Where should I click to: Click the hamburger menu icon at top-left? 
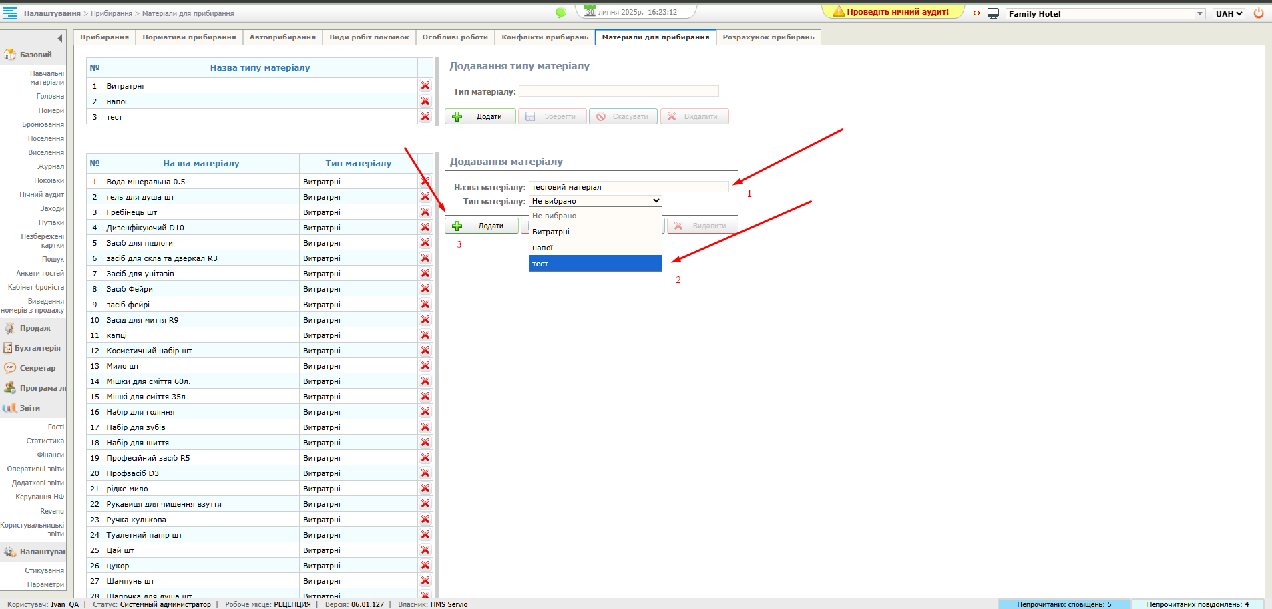coord(10,13)
